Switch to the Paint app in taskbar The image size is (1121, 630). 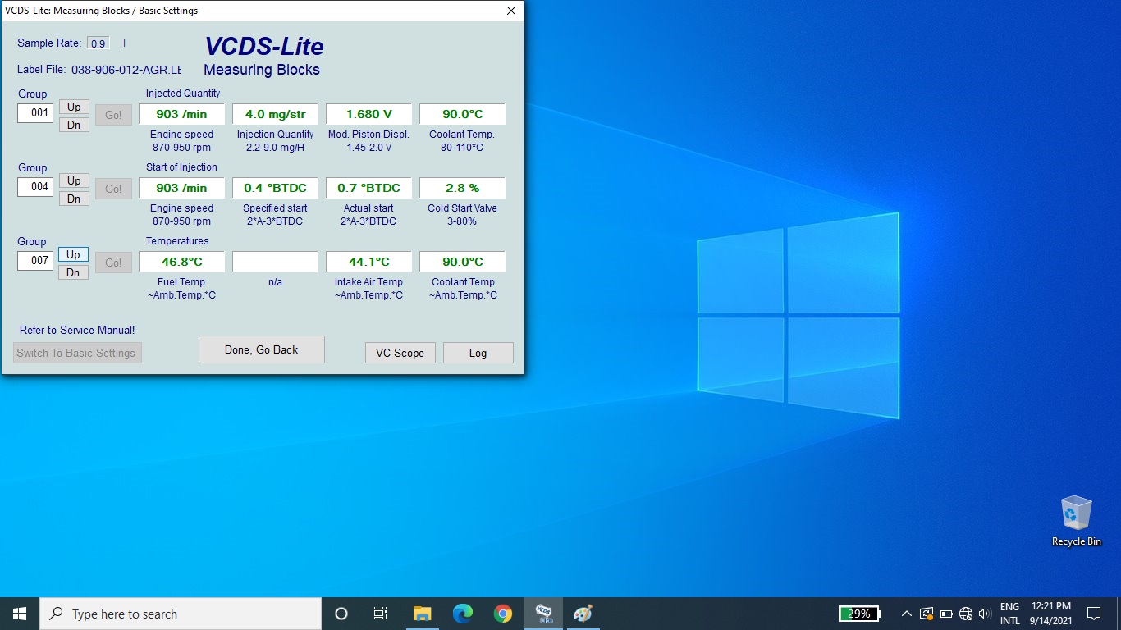[583, 614]
